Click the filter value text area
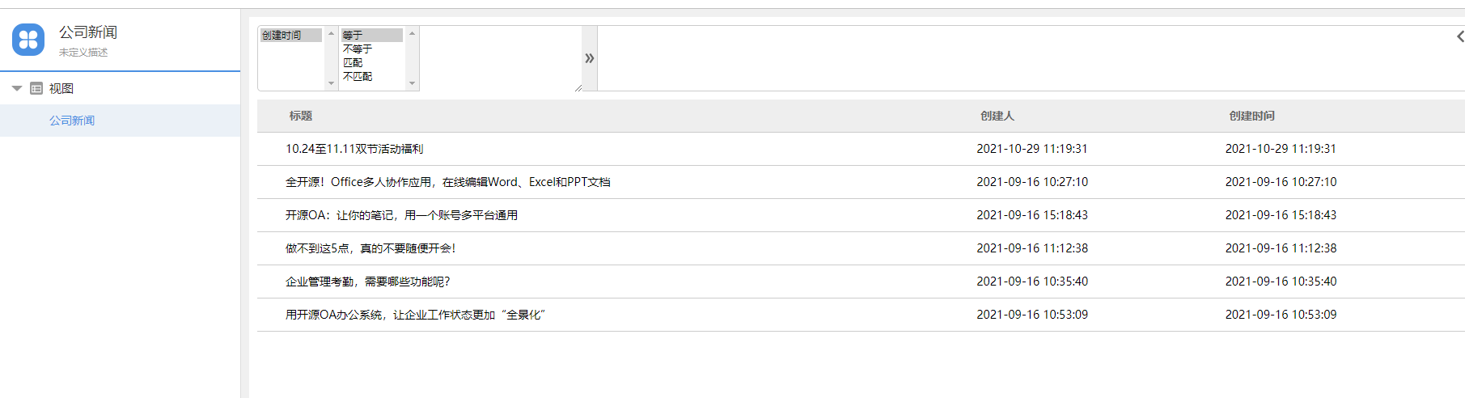The height and width of the screenshot is (398, 1465). tap(500, 58)
